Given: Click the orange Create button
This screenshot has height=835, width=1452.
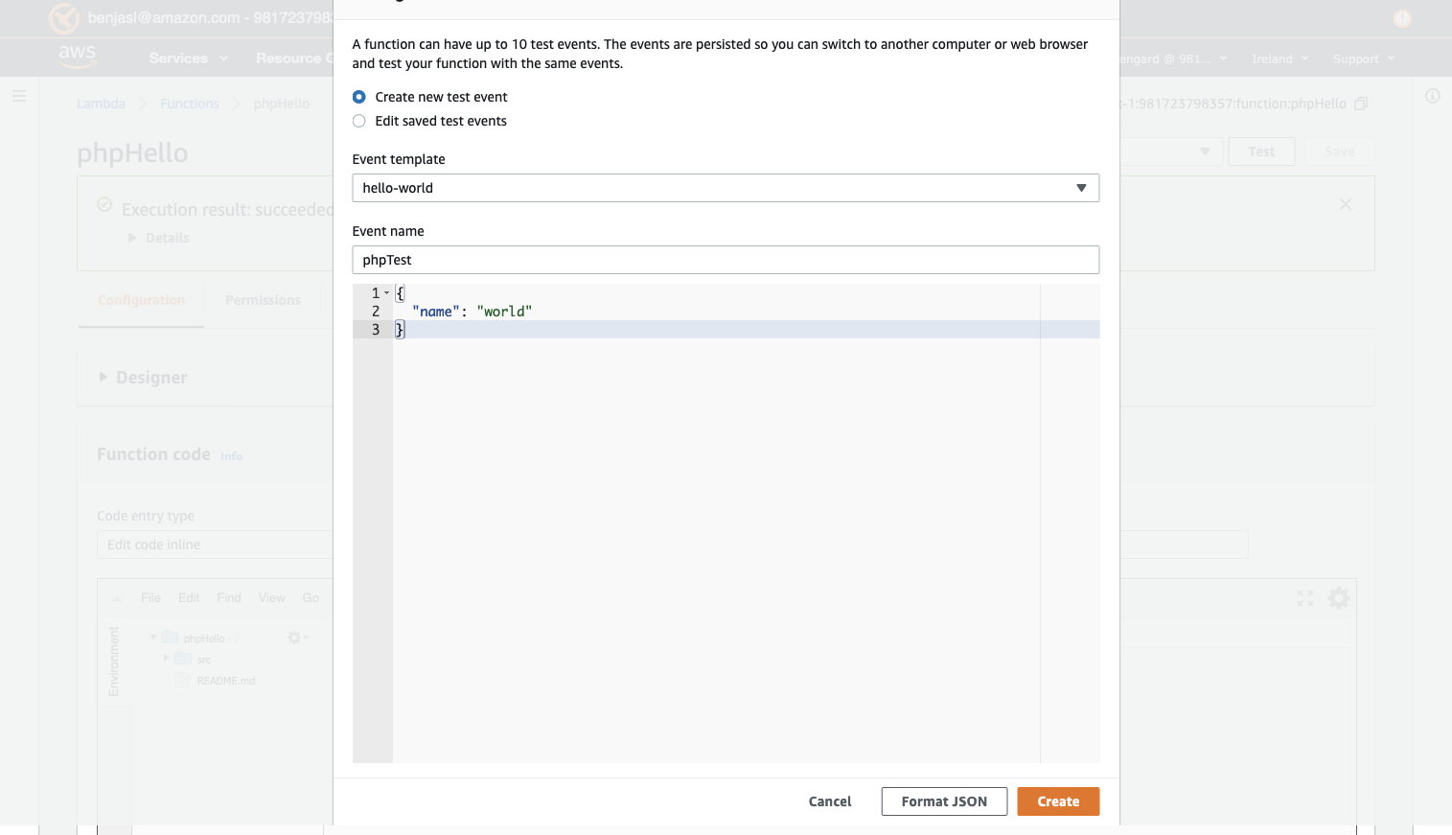Looking at the screenshot, I should (1058, 801).
